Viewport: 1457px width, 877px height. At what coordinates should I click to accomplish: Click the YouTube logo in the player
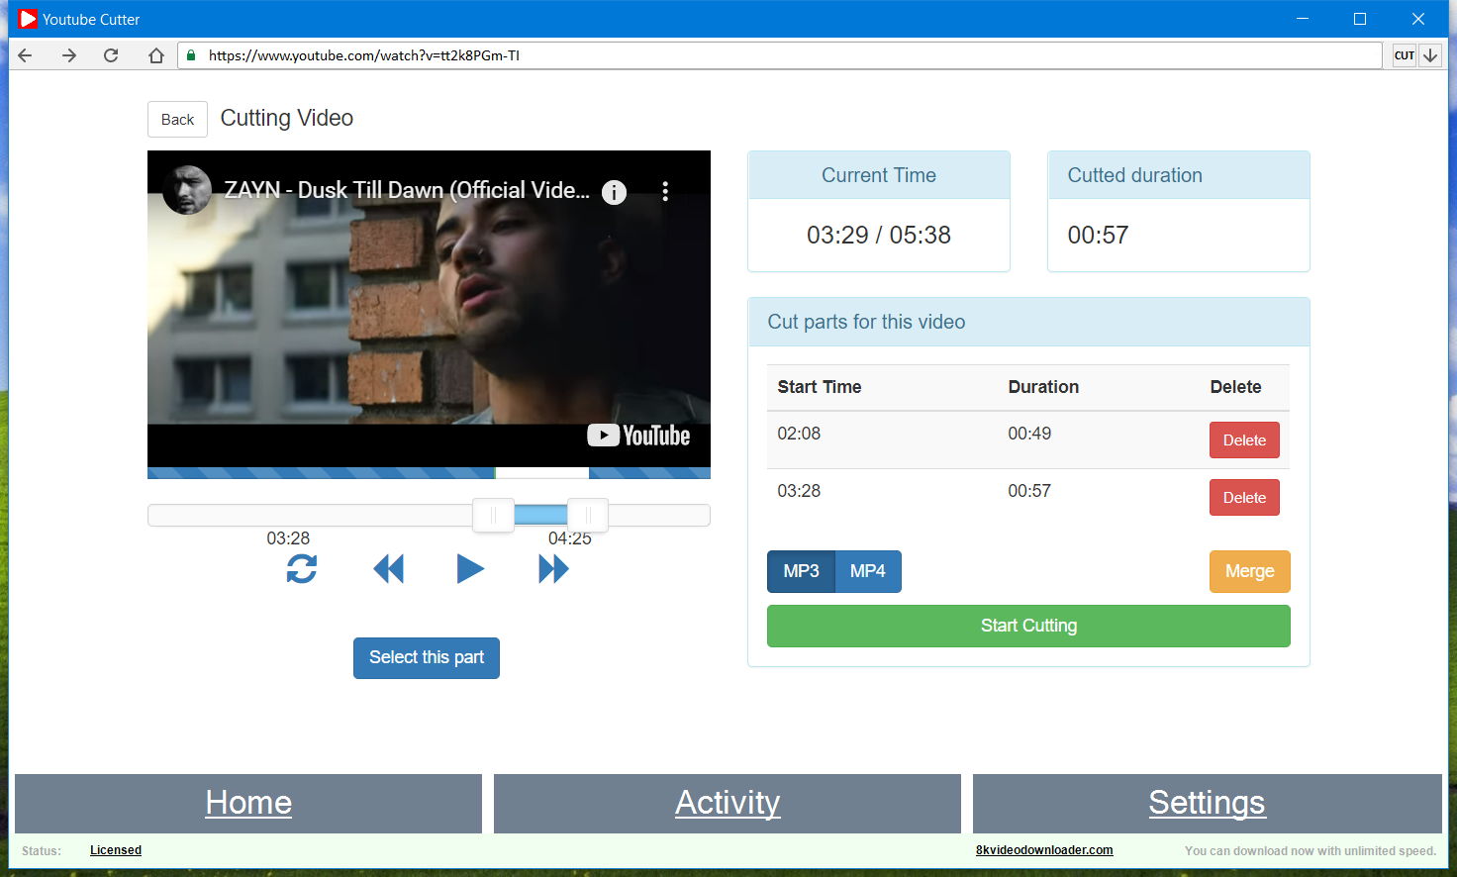tap(638, 436)
